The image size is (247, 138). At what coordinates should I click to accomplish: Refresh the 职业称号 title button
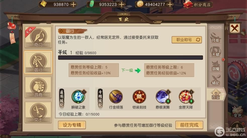(187, 40)
